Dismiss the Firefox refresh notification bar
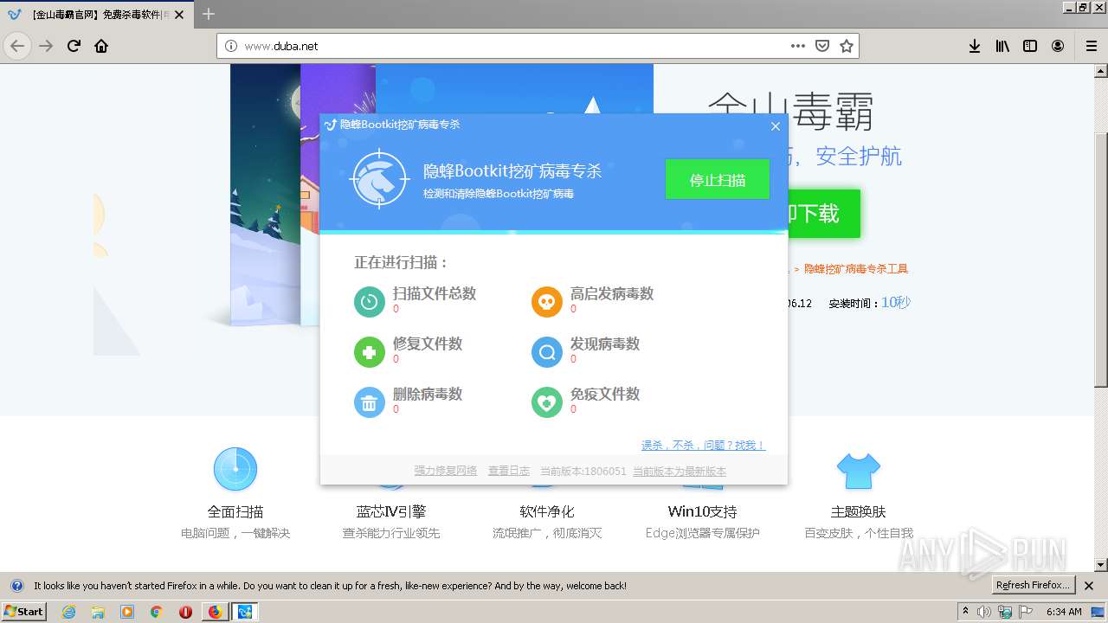This screenshot has width=1108, height=623. (1089, 586)
